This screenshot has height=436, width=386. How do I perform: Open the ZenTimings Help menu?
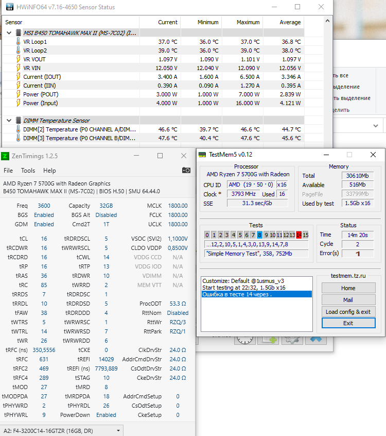coord(49,171)
